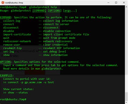Click the 'COMMAND:' section heading

point(6,17)
